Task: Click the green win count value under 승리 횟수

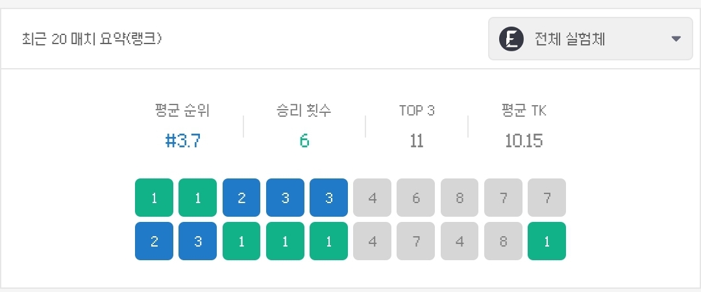Action: point(304,141)
